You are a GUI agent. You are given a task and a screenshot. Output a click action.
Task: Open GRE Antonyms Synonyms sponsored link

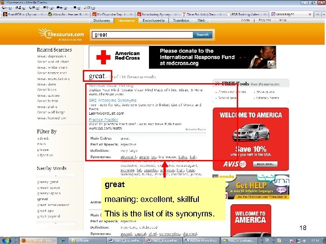pos(113,100)
